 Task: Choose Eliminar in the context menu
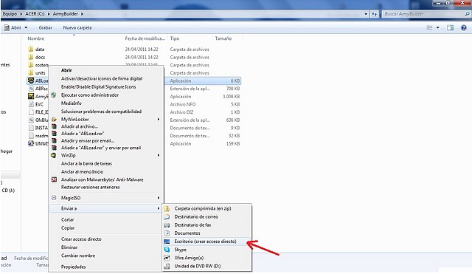tap(69, 247)
